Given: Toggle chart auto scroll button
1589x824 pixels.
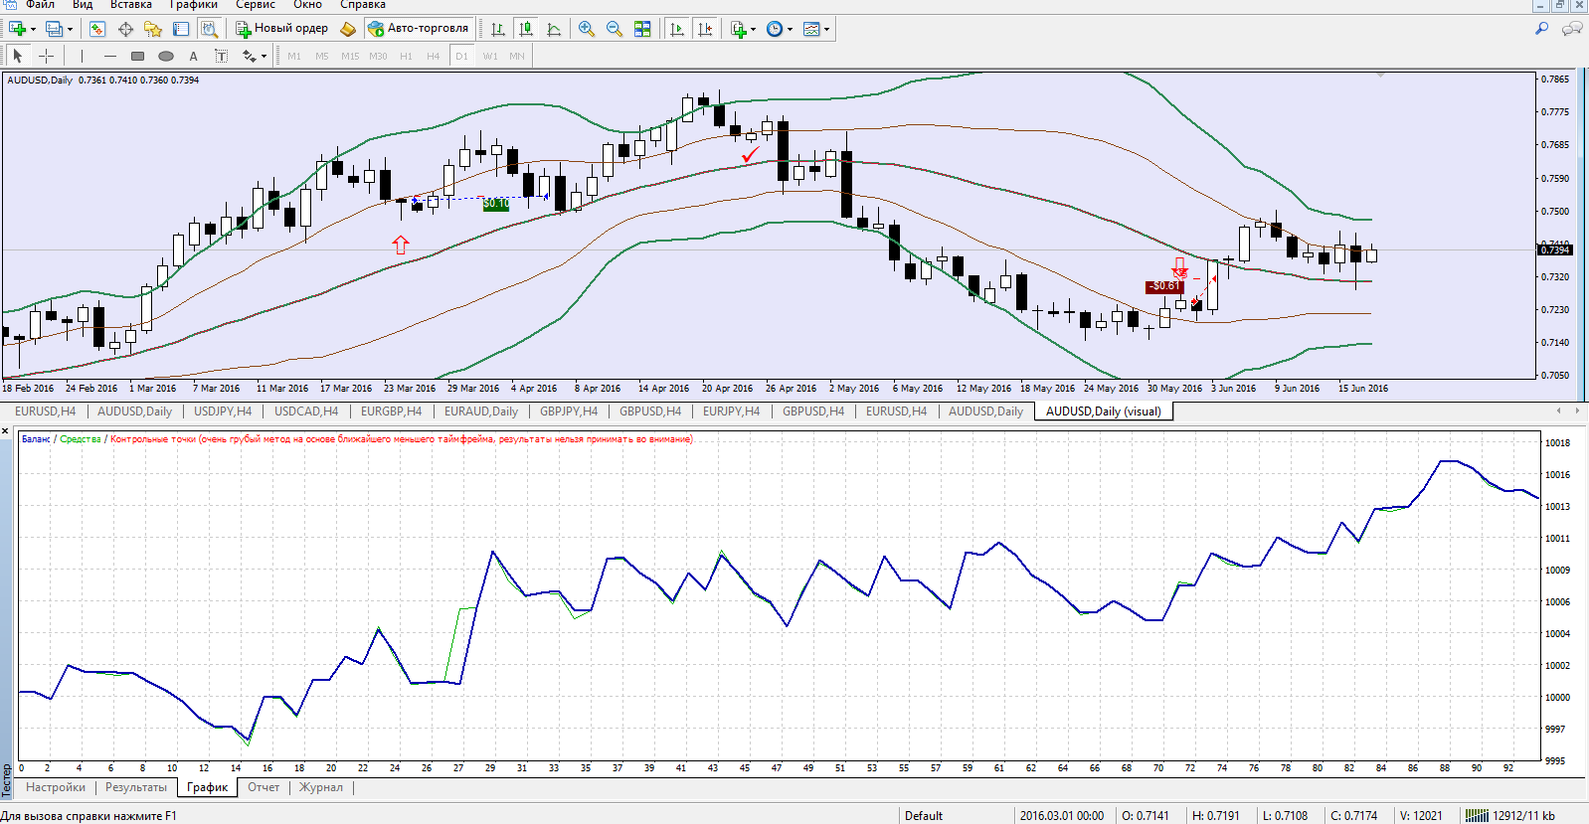Looking at the screenshot, I should (677, 29).
